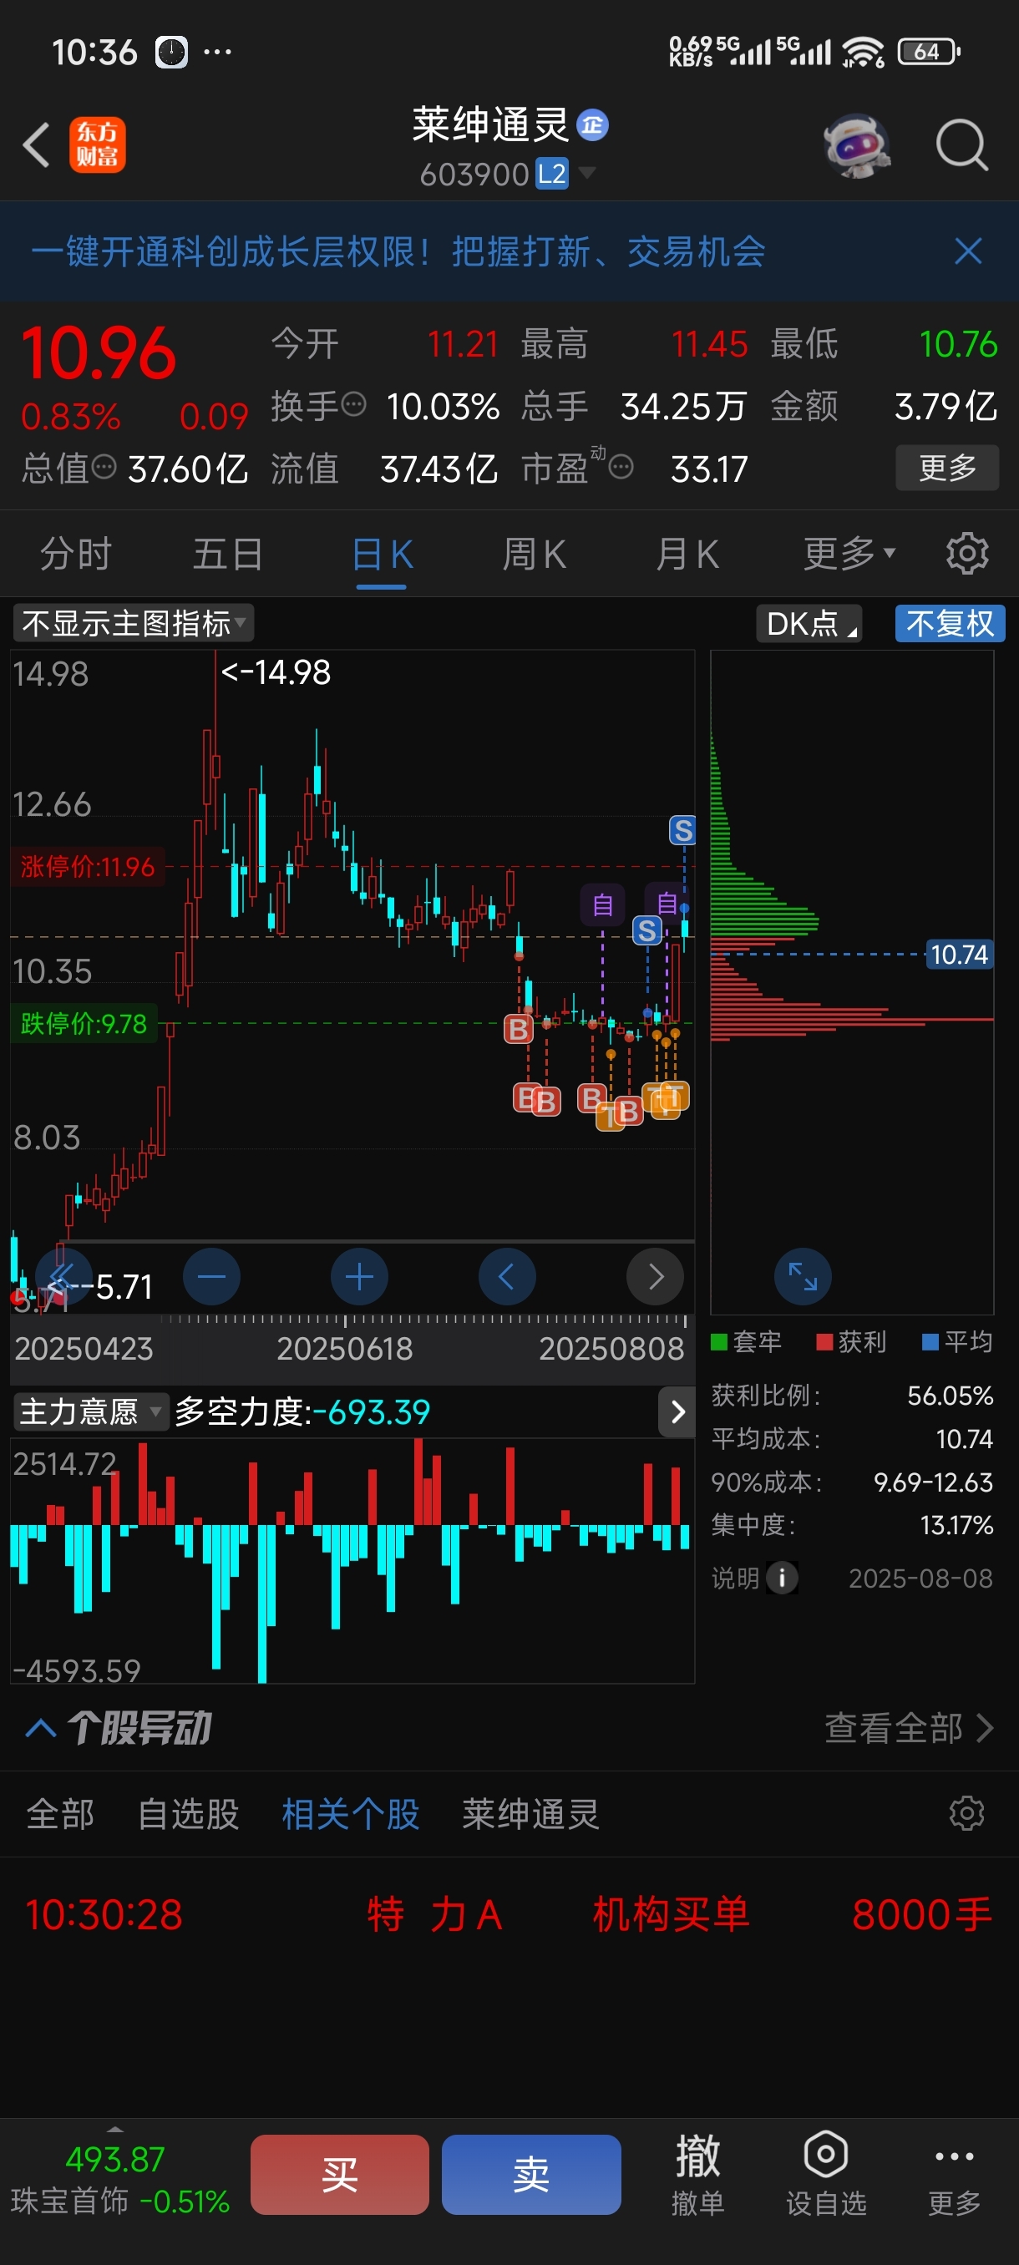1019x2265 pixels.
Task: Switch to the 分时 tab
Action: [x=76, y=554]
